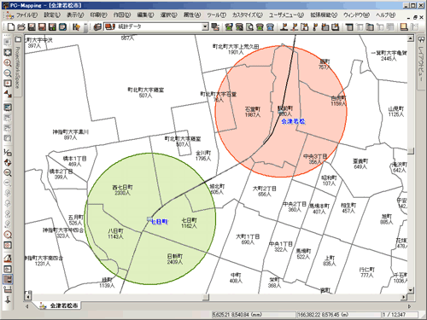Image resolution: width=427 pixels, height=320 pixels.
Task: Click the printer icon beside layer dropdown
Action: point(97,27)
